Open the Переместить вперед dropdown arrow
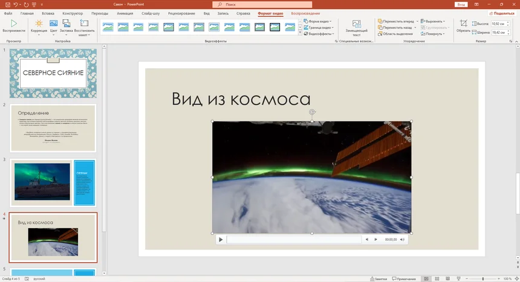Screen dimensions: 520x282 point(417,21)
